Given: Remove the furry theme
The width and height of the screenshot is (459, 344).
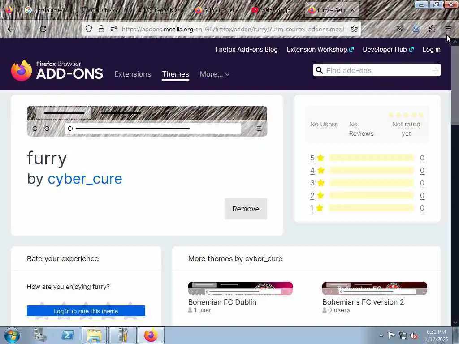Looking at the screenshot, I should pyautogui.click(x=246, y=209).
